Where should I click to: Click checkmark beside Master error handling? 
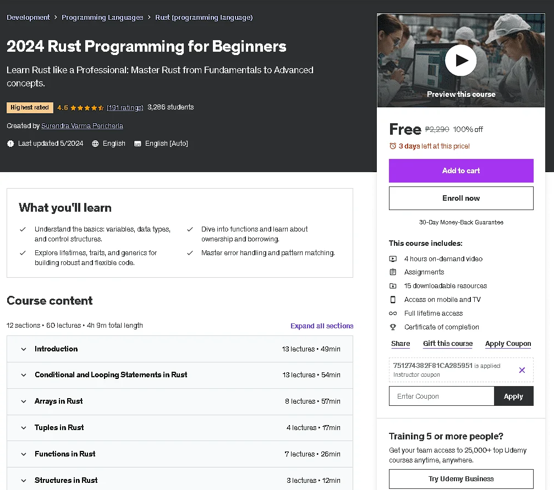click(x=190, y=253)
